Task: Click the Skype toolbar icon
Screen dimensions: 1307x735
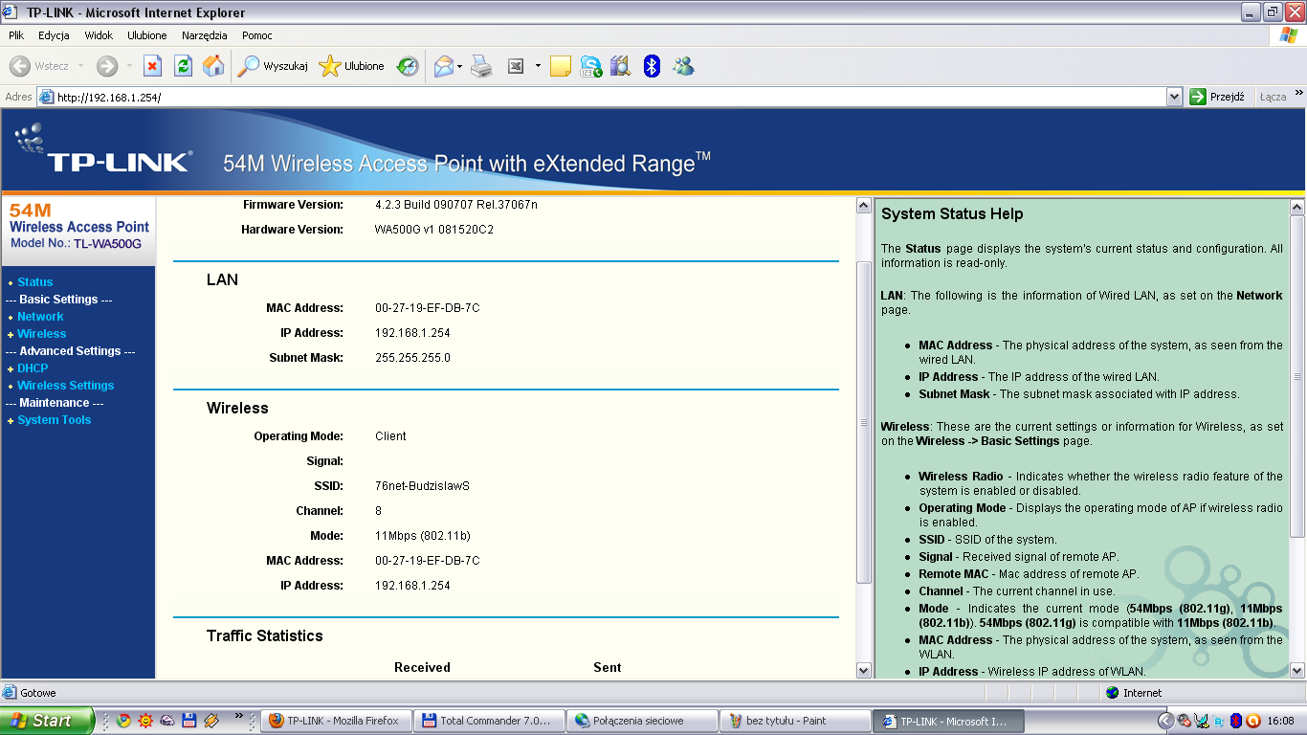Action: point(591,66)
